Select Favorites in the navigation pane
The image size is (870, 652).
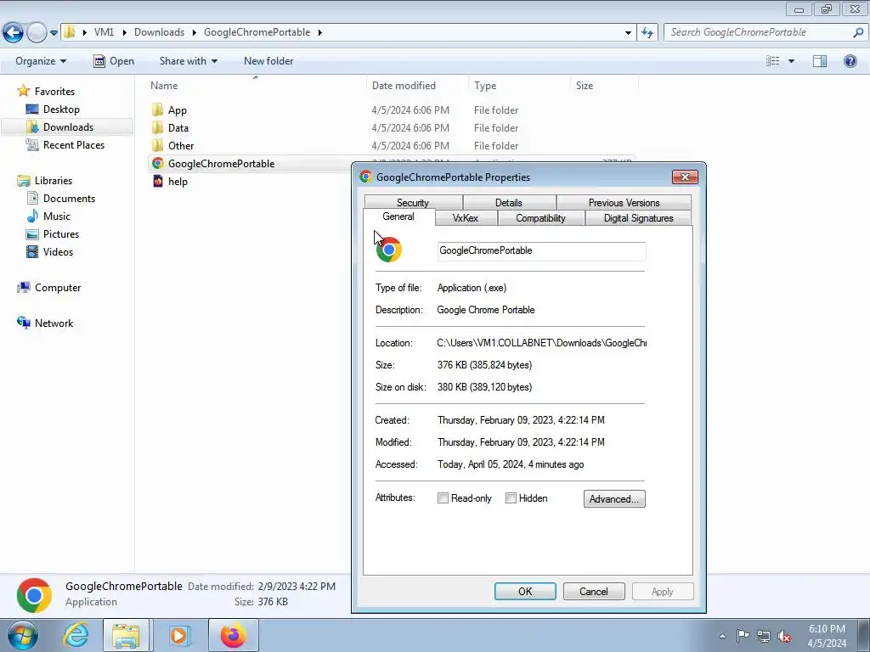pos(54,92)
